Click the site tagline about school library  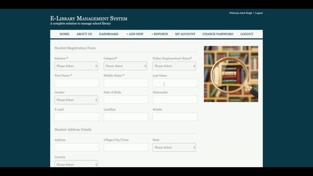[80, 23]
